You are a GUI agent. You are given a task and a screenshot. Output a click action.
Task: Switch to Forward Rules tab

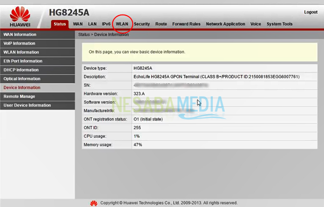coord(186,24)
